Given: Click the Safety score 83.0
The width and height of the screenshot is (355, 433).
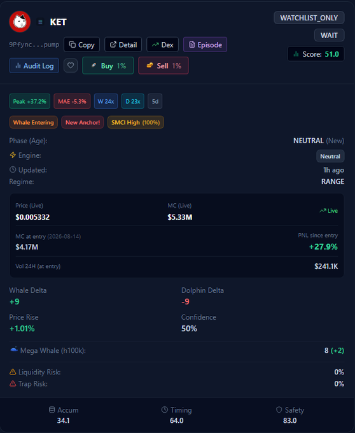Looking at the screenshot, I should pyautogui.click(x=290, y=420).
